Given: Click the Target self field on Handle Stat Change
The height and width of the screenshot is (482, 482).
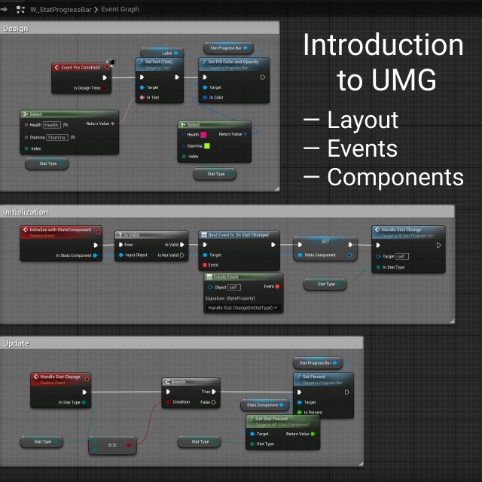Looking at the screenshot, I should (x=402, y=256).
